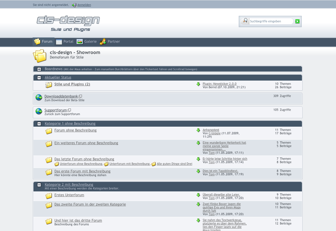Open the Unterforum mit Beschreibung link

130,164
